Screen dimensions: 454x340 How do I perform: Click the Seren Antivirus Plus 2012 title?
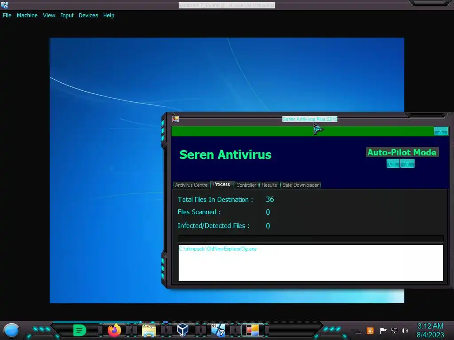coord(310,119)
